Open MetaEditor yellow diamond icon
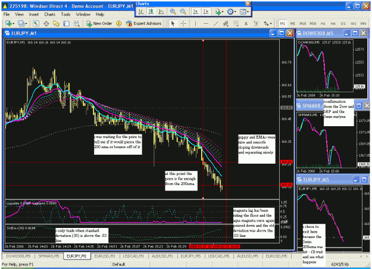The image size is (372, 269). (118, 23)
